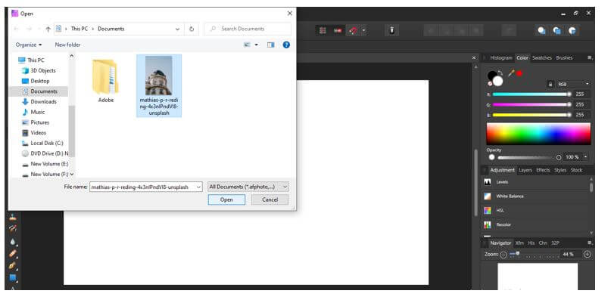Screen dimensions: 611x303
Task: Select the black primary color circle
Action: click(492, 75)
